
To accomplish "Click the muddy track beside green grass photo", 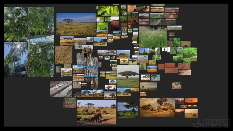I will click(69, 103).
